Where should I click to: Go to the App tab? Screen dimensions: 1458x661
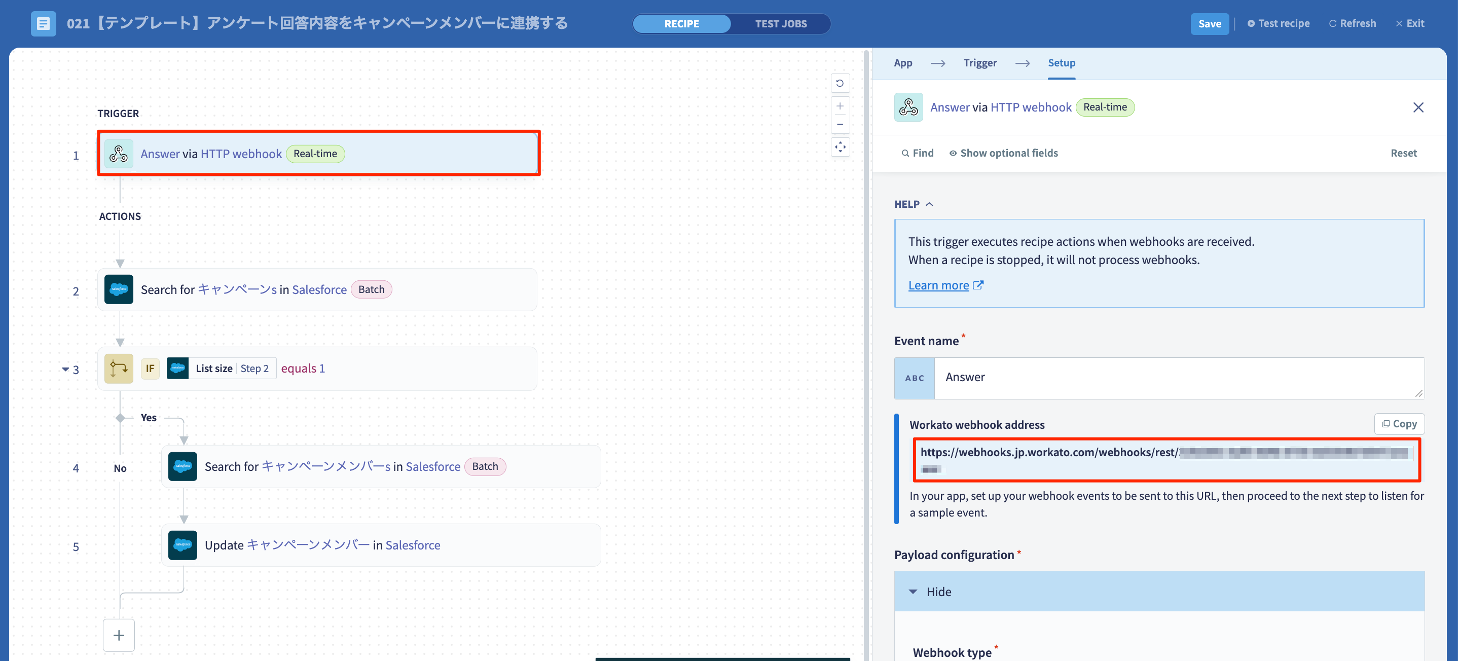pyautogui.click(x=903, y=63)
